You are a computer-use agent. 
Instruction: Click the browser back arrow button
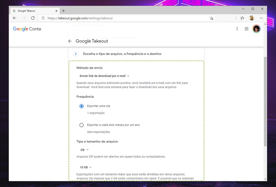click(x=15, y=18)
